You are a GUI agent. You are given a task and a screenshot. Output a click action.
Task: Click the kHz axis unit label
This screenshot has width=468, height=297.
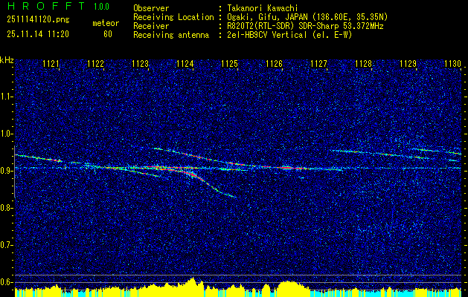[7, 60]
